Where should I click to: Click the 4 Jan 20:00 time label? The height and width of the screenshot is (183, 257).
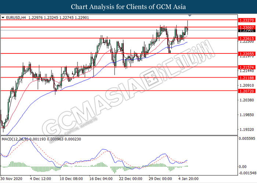(x=188, y=179)
